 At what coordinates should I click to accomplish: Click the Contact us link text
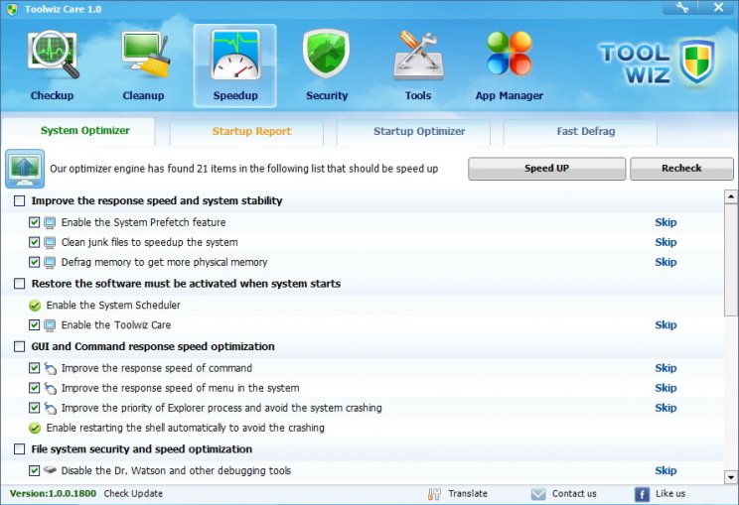click(574, 494)
